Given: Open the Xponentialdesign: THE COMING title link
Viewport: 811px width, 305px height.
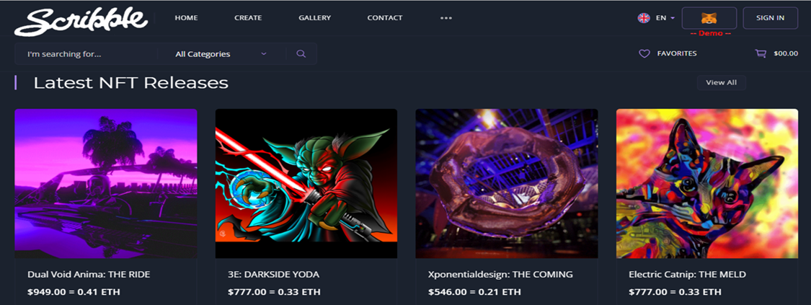Looking at the screenshot, I should coord(500,275).
